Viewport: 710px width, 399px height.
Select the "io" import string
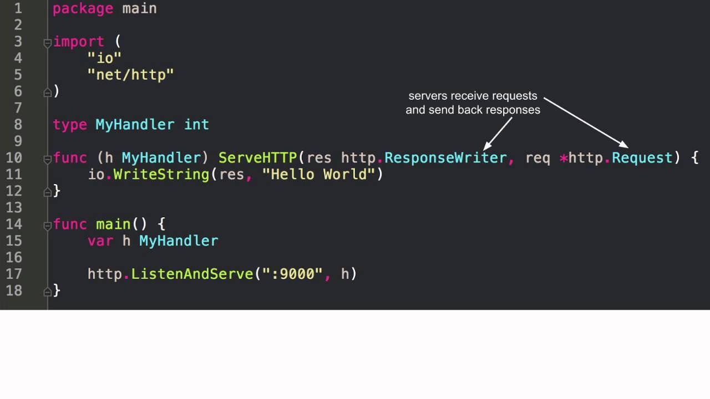click(104, 58)
